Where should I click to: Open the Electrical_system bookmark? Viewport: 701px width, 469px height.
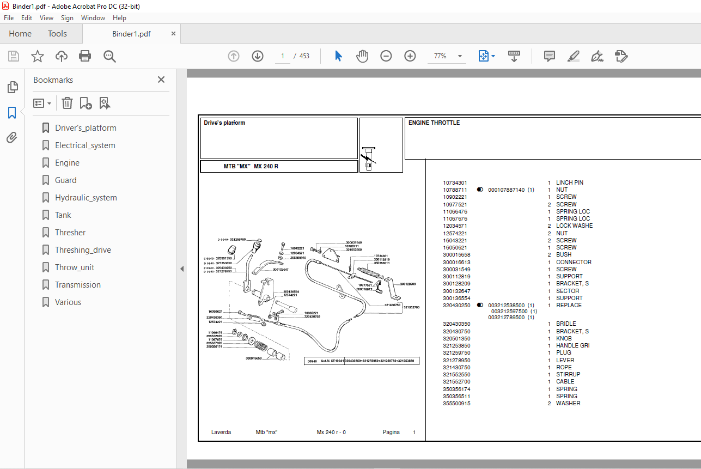click(x=85, y=145)
